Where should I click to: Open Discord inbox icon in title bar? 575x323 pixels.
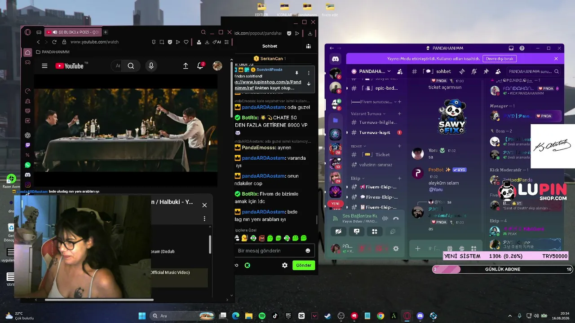[x=511, y=48]
